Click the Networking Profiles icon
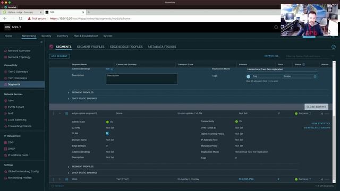This screenshot has width=340, height=191. tap(6, 178)
